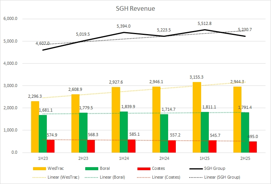This screenshot has height=184, width=271.
Task: Select the SGH Revenue chart title
Action: pos(135,8)
